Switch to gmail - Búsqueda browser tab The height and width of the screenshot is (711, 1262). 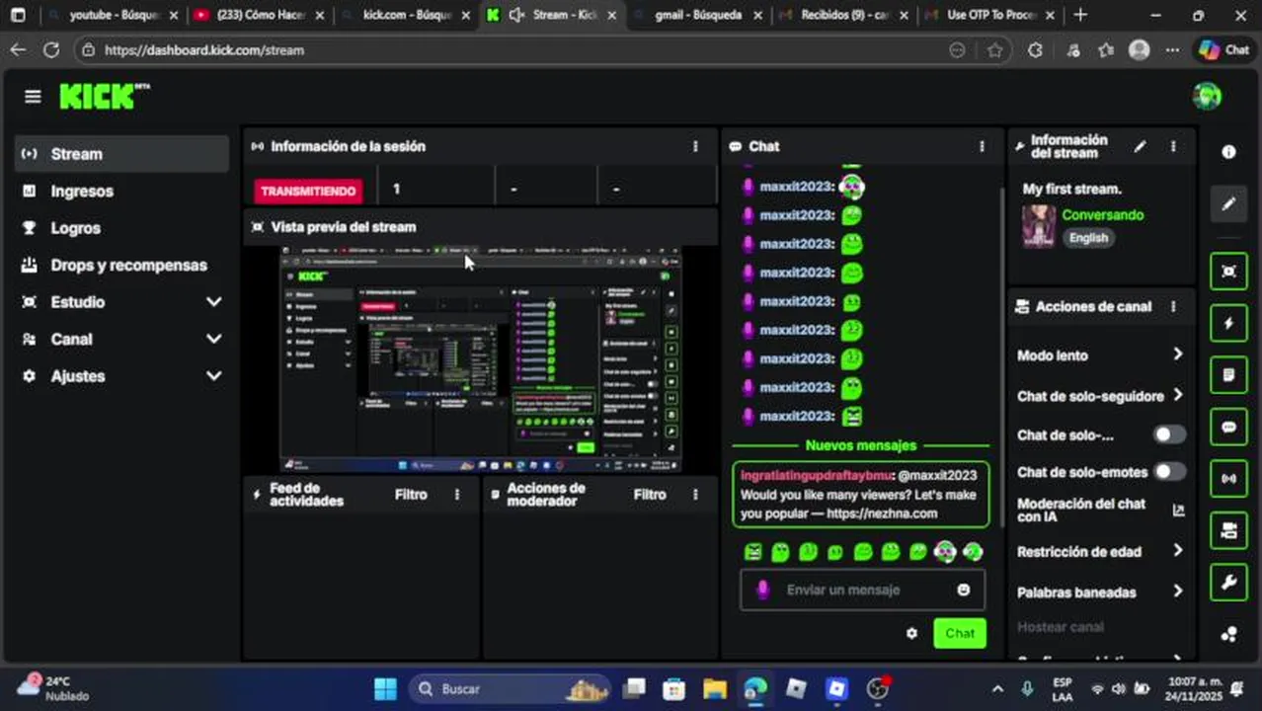click(x=697, y=15)
